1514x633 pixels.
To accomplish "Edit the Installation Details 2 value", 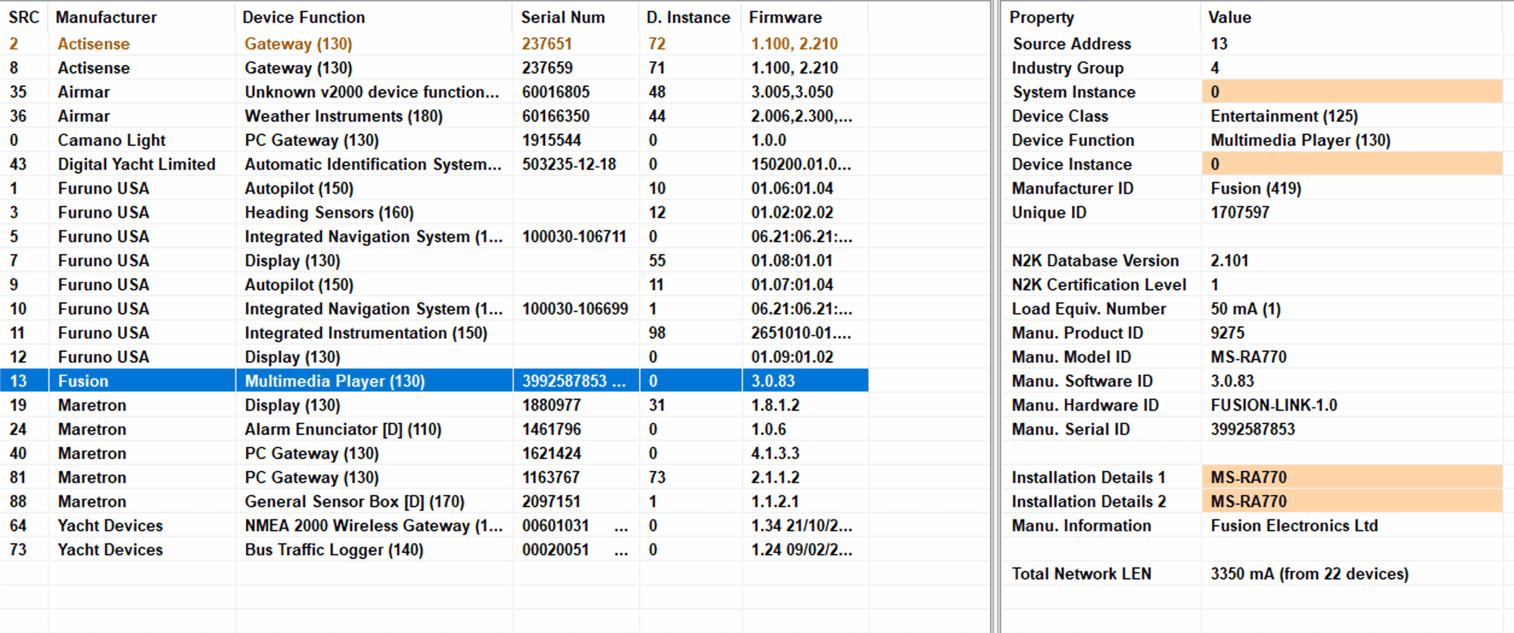I will (x=1352, y=501).
